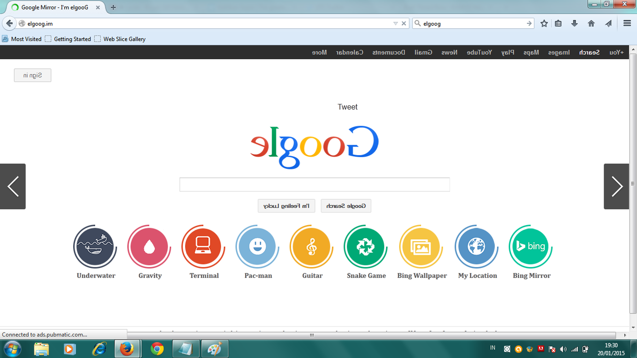
Task: Click the elgooG search input field
Action: pos(315,184)
